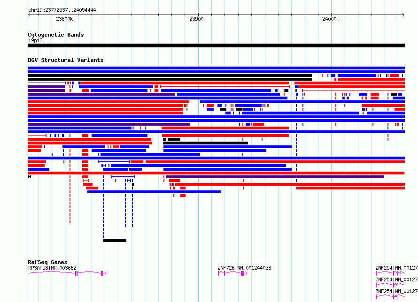Click the right arrowhead of the coordinate ruler
This screenshot has height=302, width=418.
(x=403, y=15)
